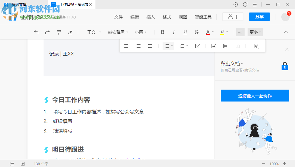This screenshot has width=295, height=167.
Task: Apply the red font color
Action: pos(208,32)
